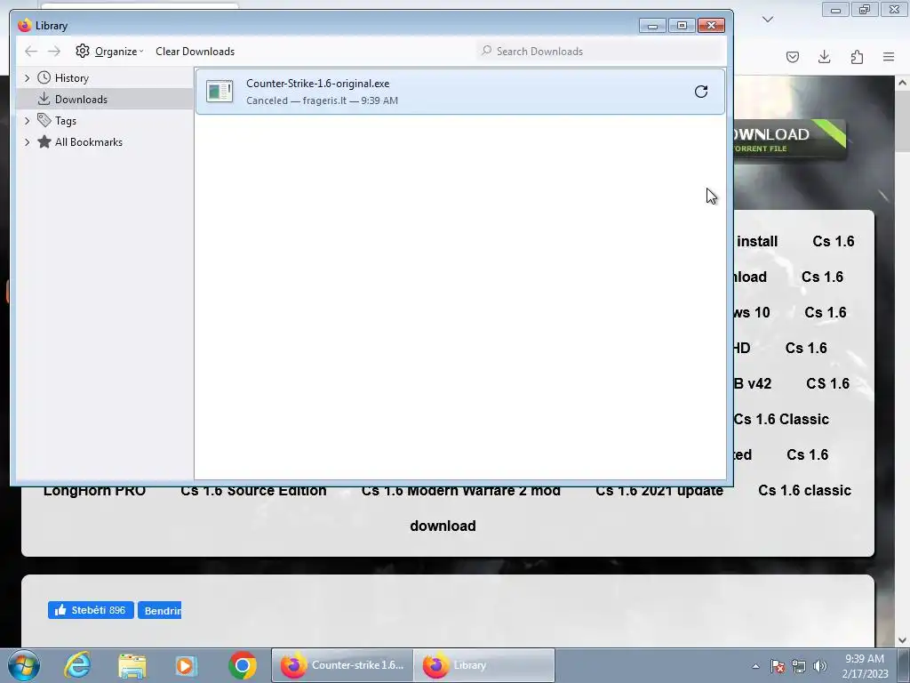Viewport: 910px width, 683px height.
Task: Click the Facebook Stebėti 896 like button
Action: click(x=91, y=610)
